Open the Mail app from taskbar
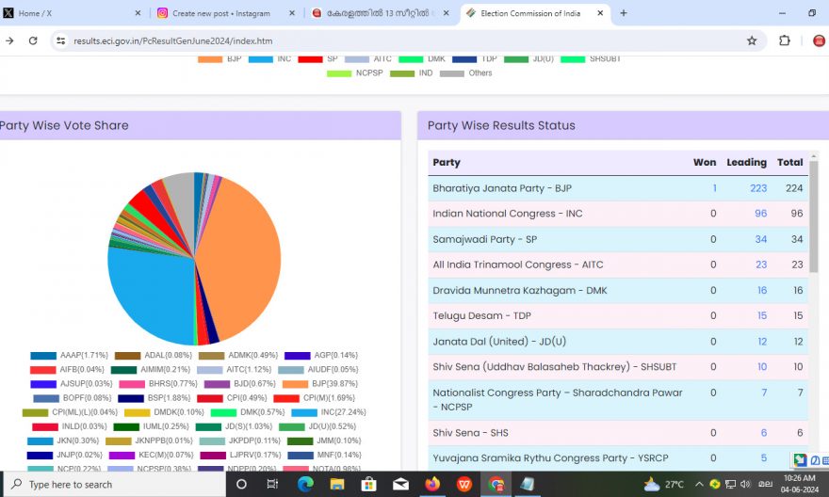The width and height of the screenshot is (829, 497). tap(400, 485)
